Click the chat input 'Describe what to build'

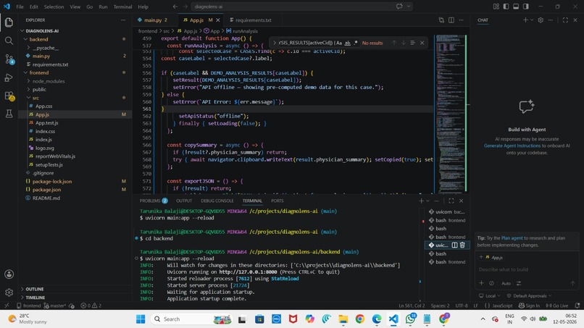coord(527,269)
